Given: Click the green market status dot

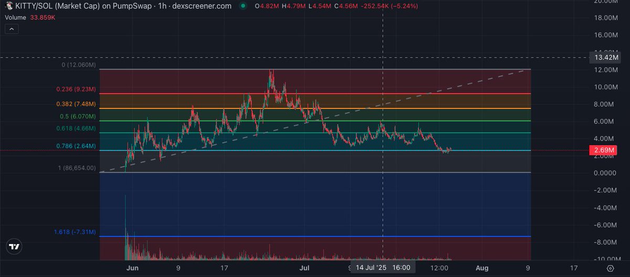Looking at the screenshot, I should pos(242,6).
